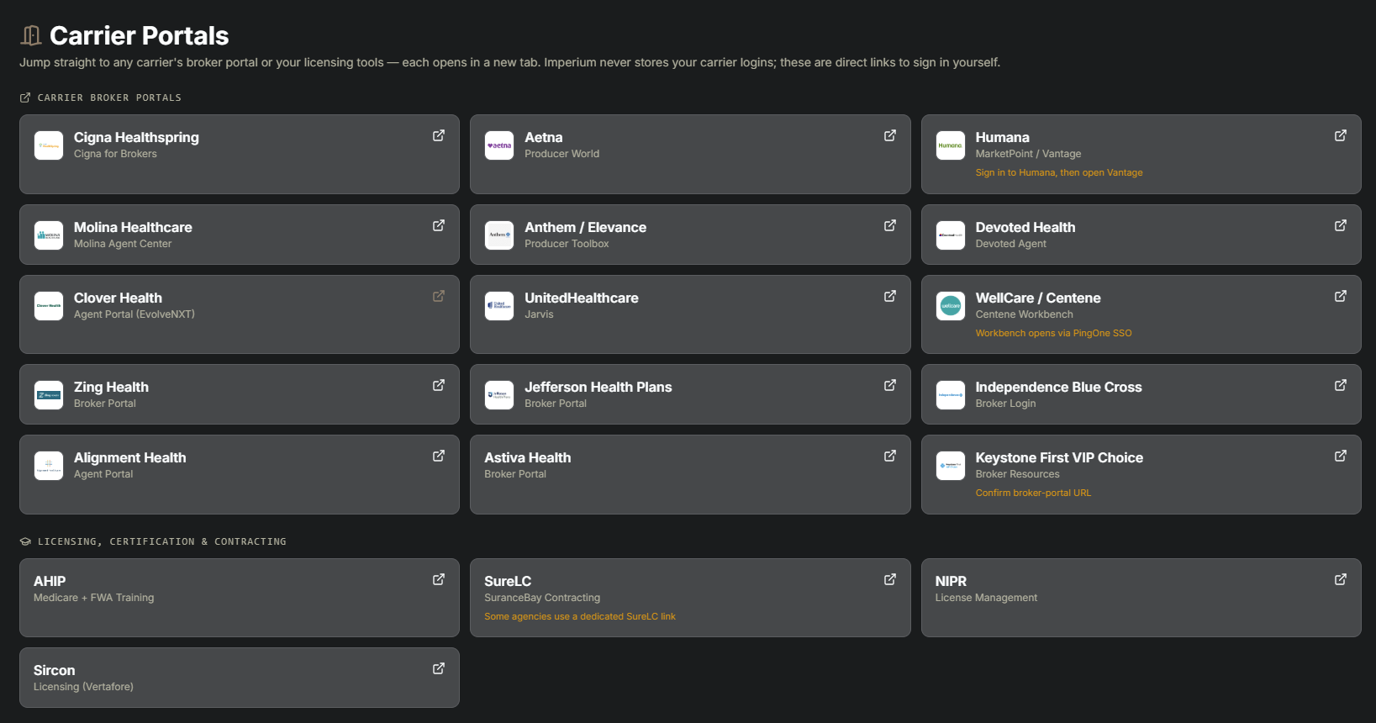
Task: Click the external link icon on Cigna Healthspring card
Action: click(x=439, y=135)
